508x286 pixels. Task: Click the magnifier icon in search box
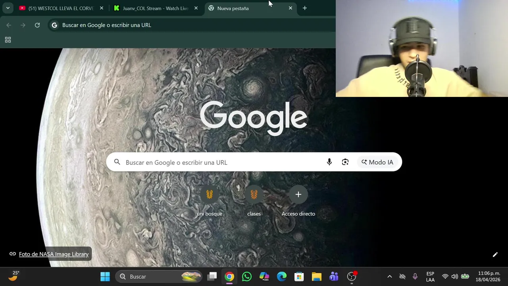pos(117,162)
